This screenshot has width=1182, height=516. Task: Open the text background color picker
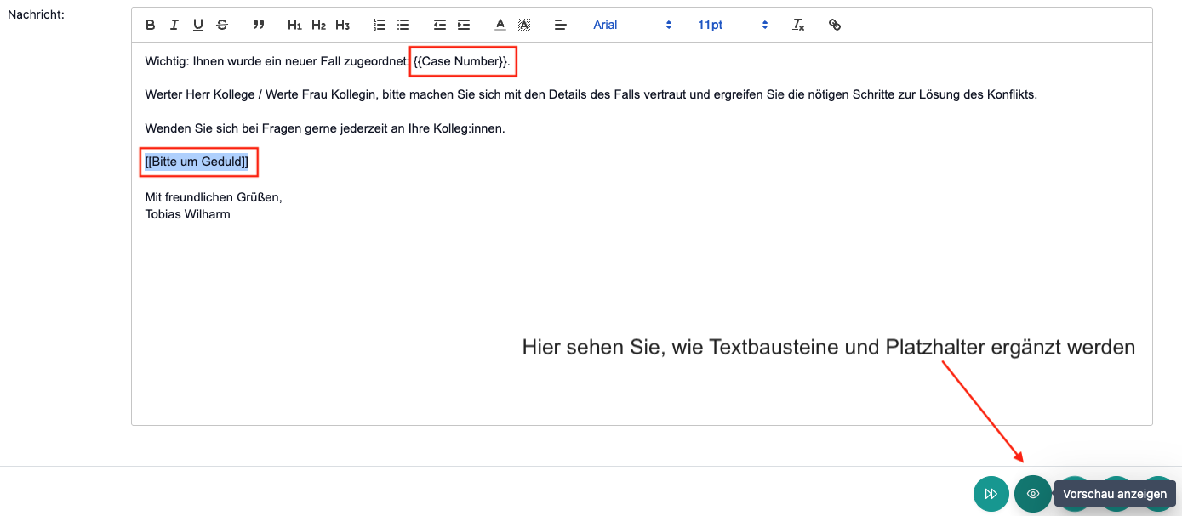coord(524,25)
